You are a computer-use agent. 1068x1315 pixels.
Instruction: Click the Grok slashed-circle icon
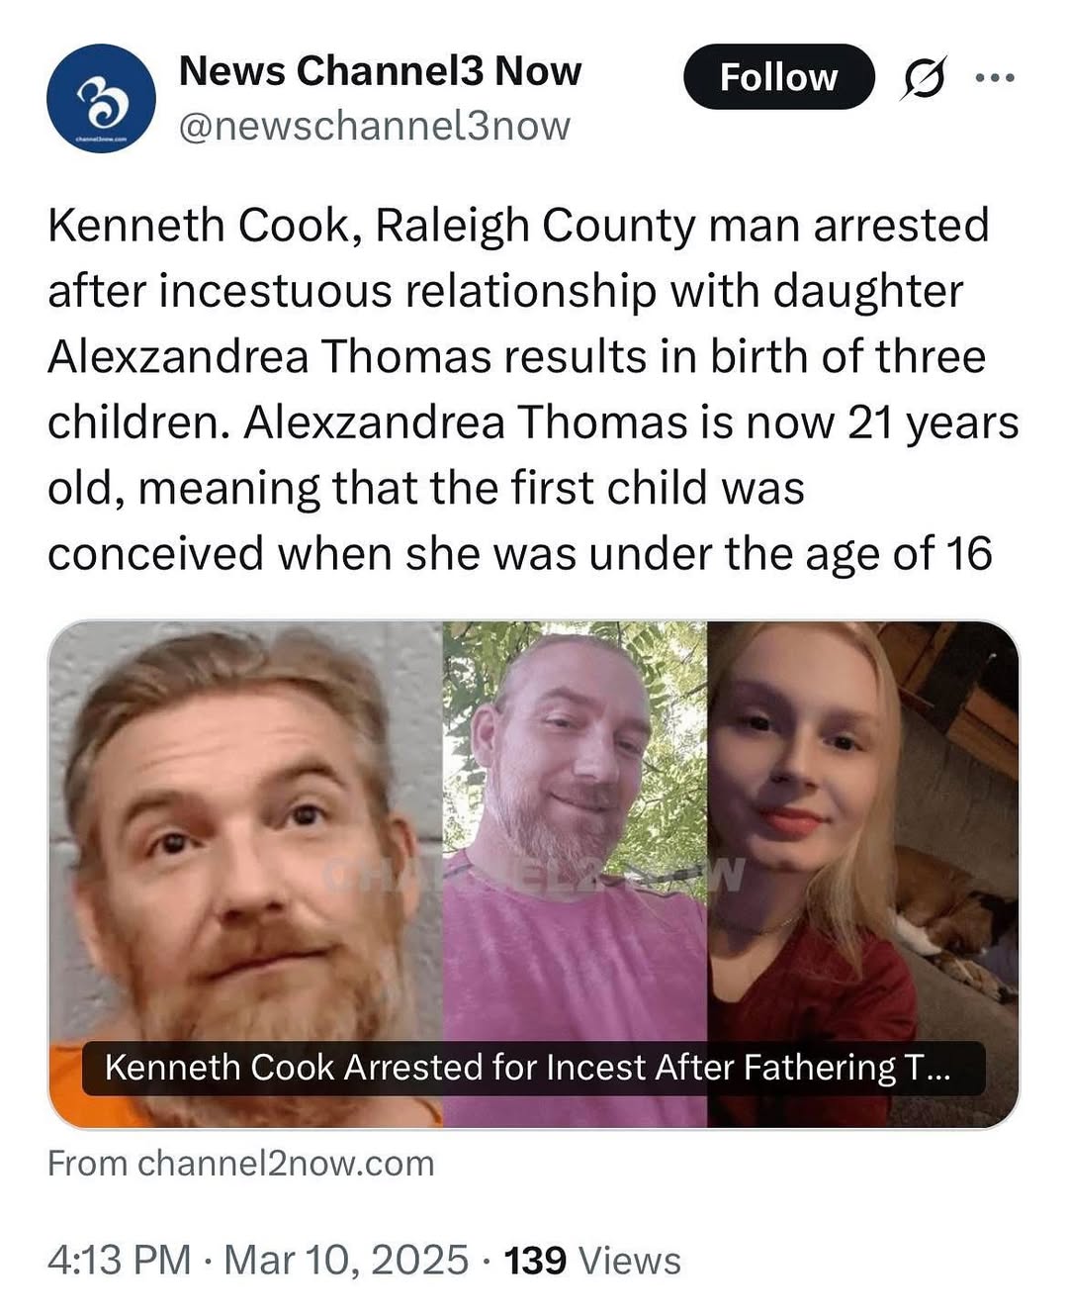[923, 77]
